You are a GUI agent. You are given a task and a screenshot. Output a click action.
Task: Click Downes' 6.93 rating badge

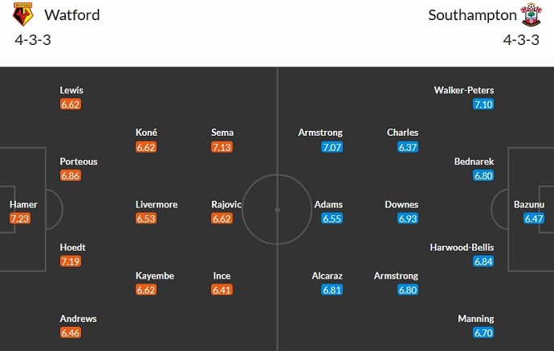(x=408, y=218)
